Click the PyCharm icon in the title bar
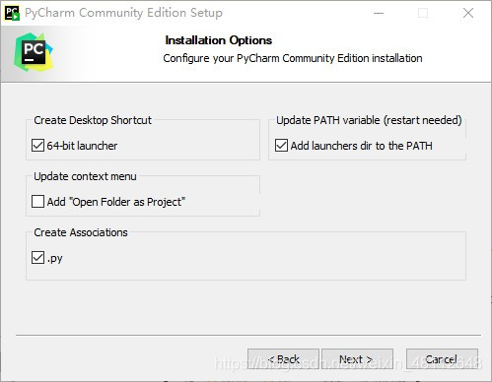Viewport: 492px width, 382px height. (x=12, y=13)
